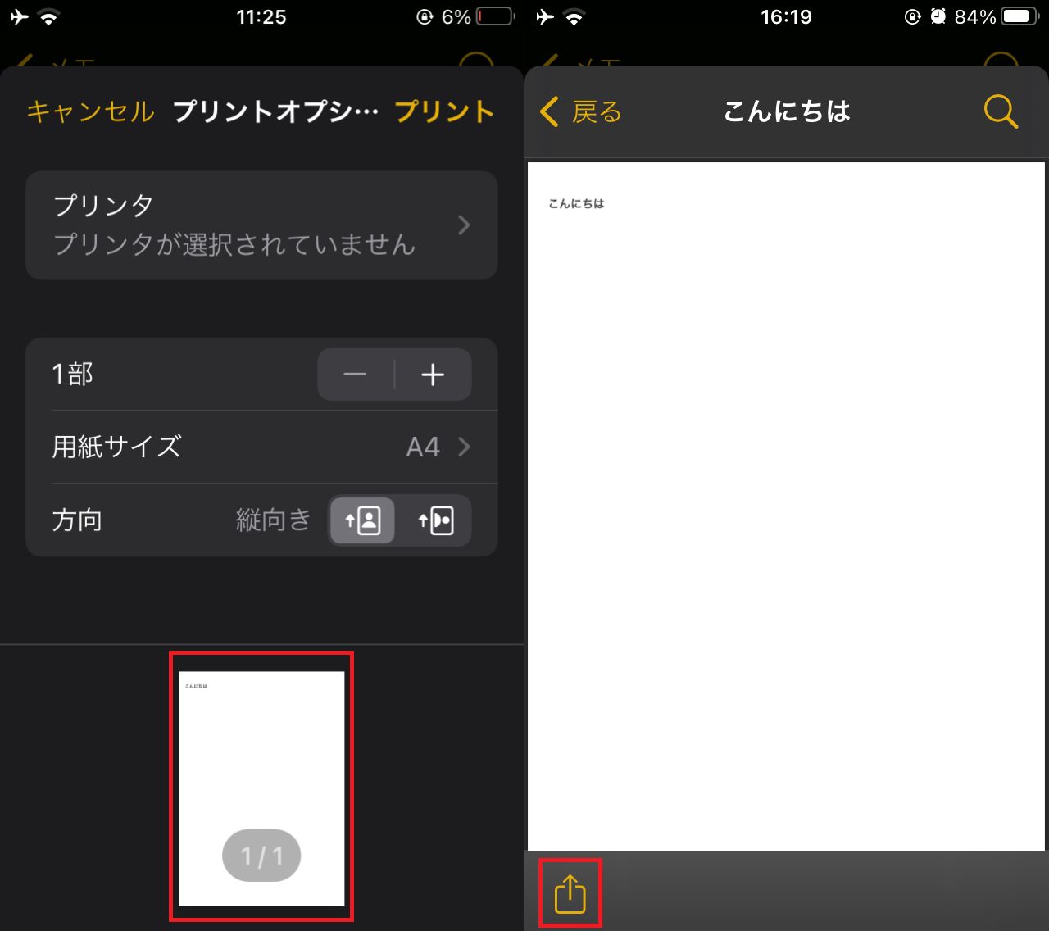Viewport: 1049px width, 931px height.
Task: Tap the share icon in the bottom toolbar
Action: point(570,893)
